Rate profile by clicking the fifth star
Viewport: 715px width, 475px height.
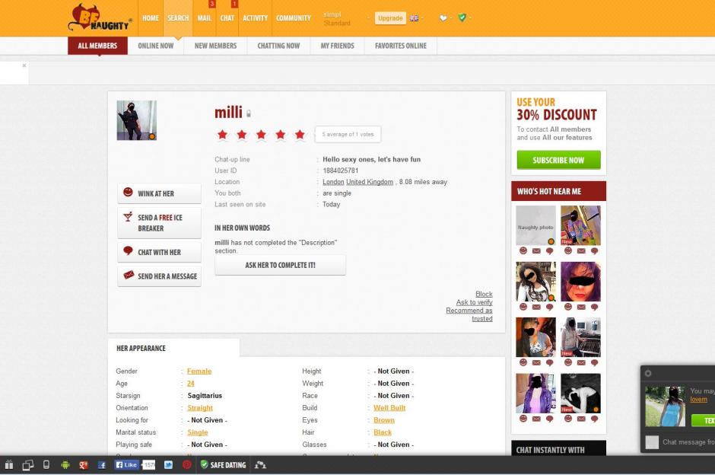point(300,135)
